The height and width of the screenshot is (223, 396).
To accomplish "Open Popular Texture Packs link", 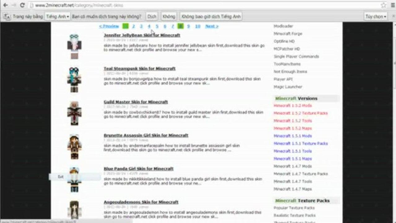I will tap(294, 208).
